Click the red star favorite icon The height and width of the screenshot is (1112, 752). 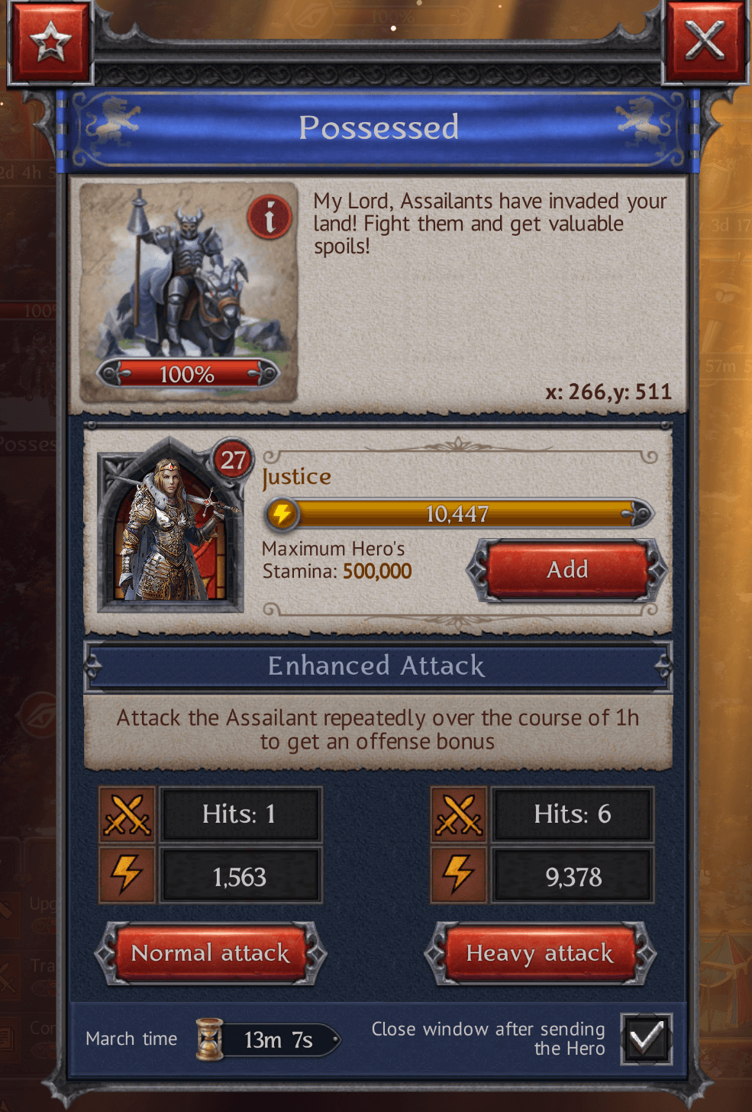click(x=50, y=41)
